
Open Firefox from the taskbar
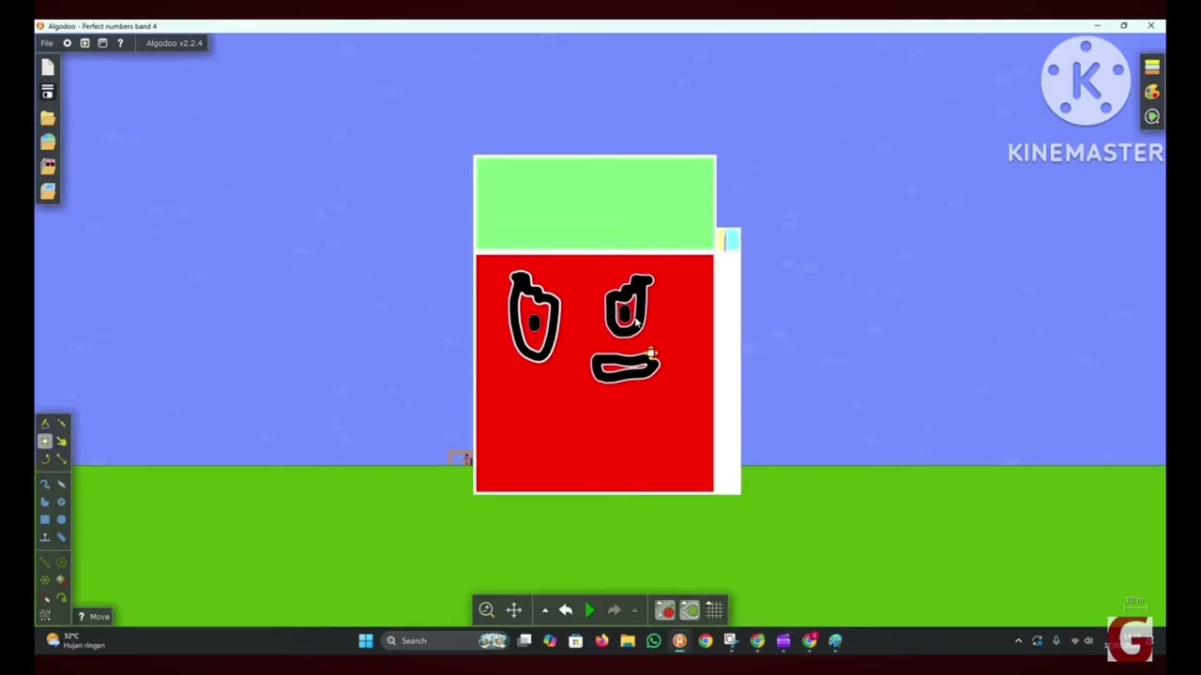coord(601,641)
